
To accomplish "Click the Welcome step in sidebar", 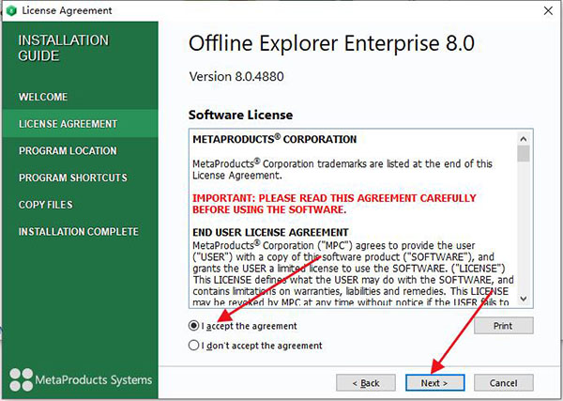I will pos(43,97).
